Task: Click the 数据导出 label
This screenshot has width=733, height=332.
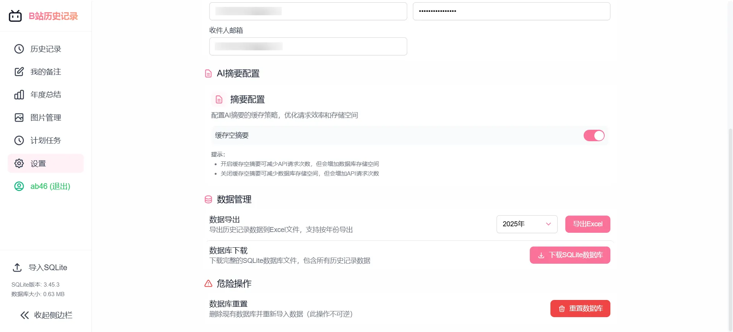Action: (225, 220)
